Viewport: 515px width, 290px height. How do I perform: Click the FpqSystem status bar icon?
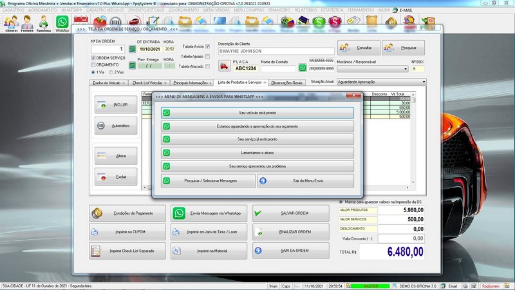491,286
